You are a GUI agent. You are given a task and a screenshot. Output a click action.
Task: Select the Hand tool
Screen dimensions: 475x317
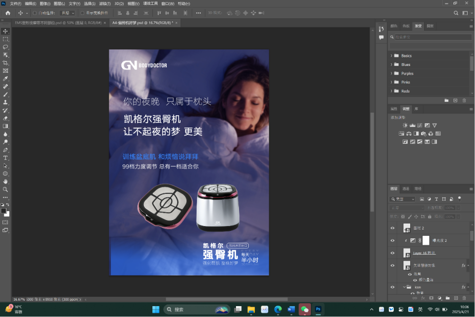pyautogui.click(x=5, y=181)
